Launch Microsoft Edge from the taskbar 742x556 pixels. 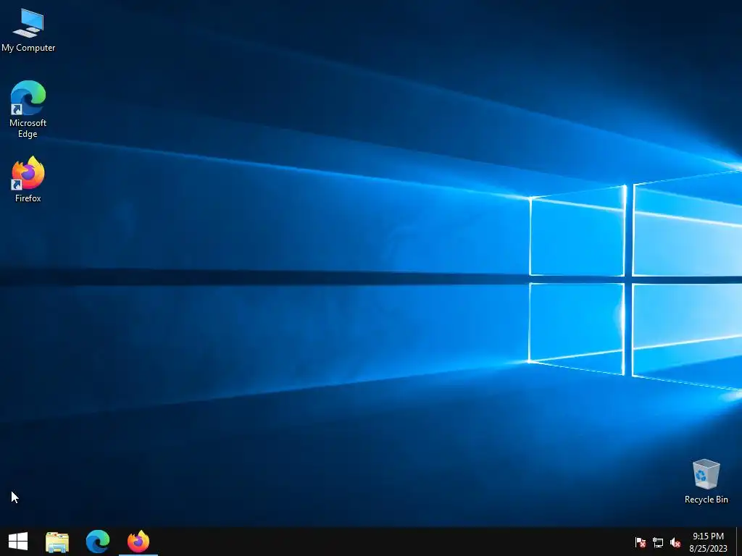click(98, 542)
